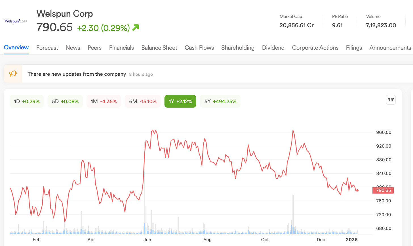Viewport: 413px width, 246px height.
Task: Select the 5Y +494.25% range
Action: [220, 101]
